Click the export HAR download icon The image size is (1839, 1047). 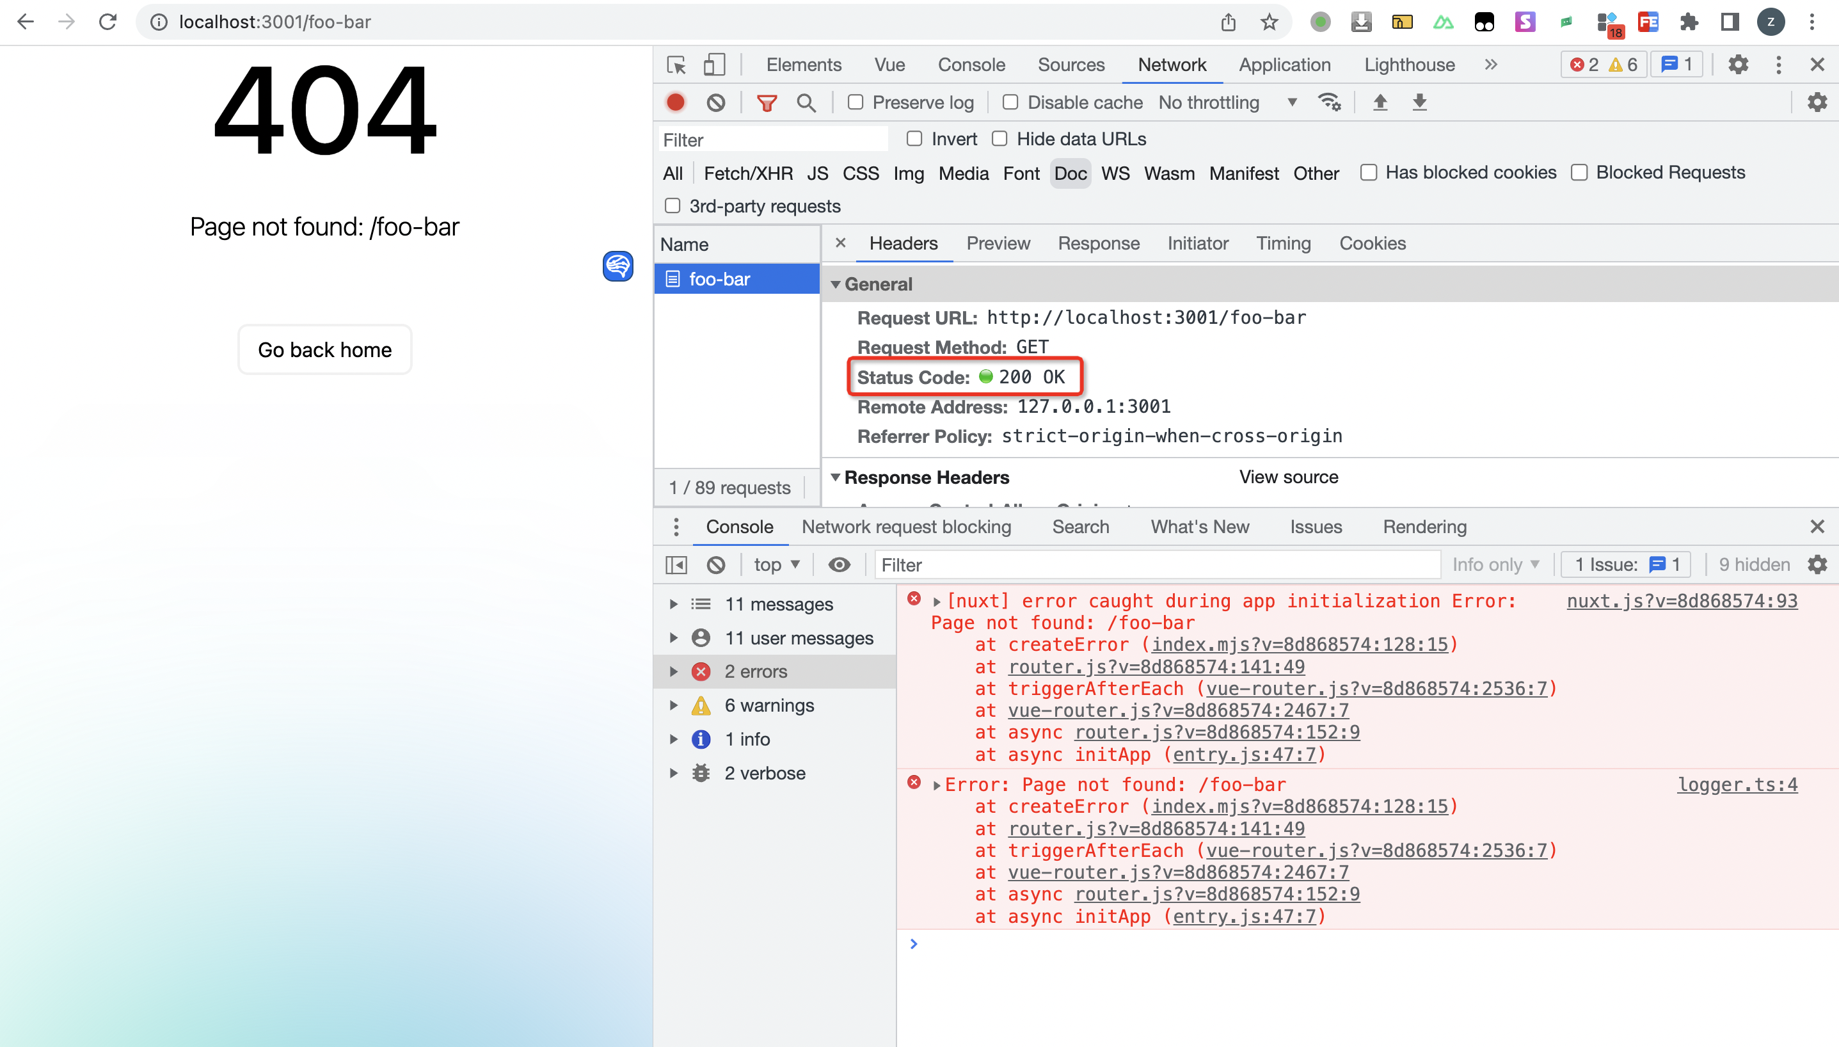pyautogui.click(x=1419, y=103)
